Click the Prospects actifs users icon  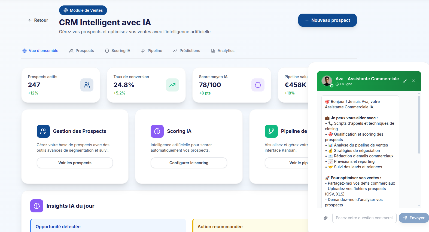point(87,85)
